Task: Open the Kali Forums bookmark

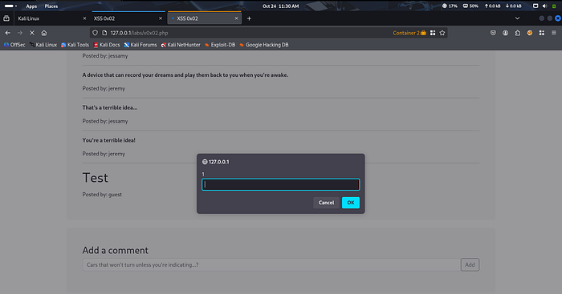Action: [140, 45]
